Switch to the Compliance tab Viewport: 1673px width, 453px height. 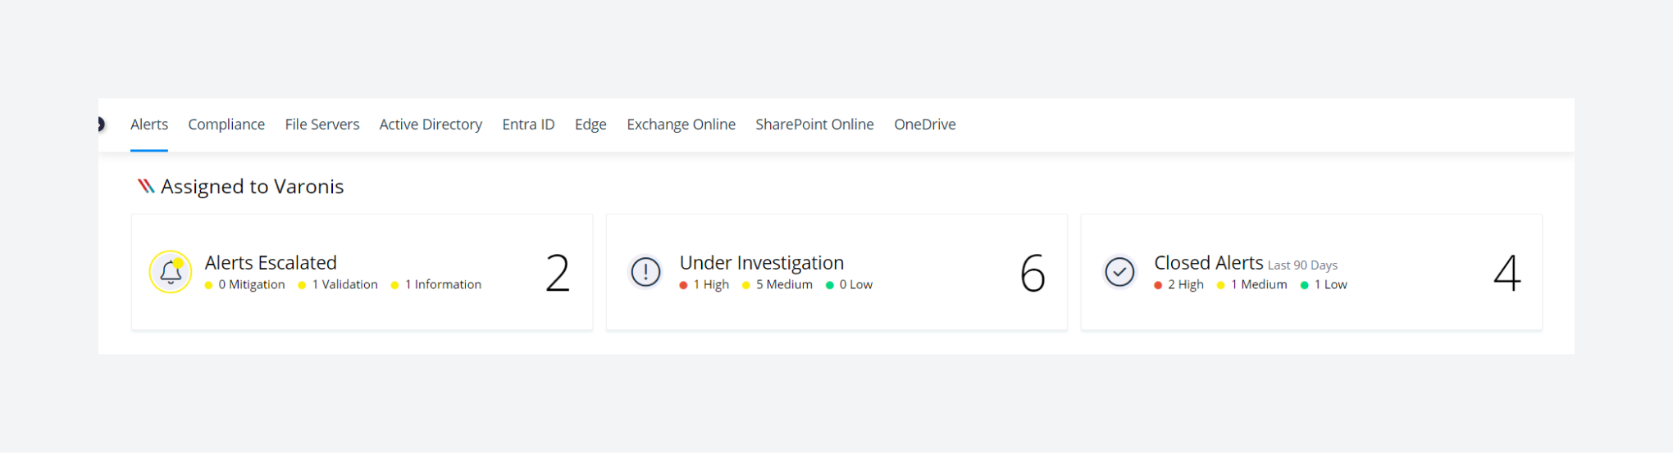pyautogui.click(x=226, y=125)
